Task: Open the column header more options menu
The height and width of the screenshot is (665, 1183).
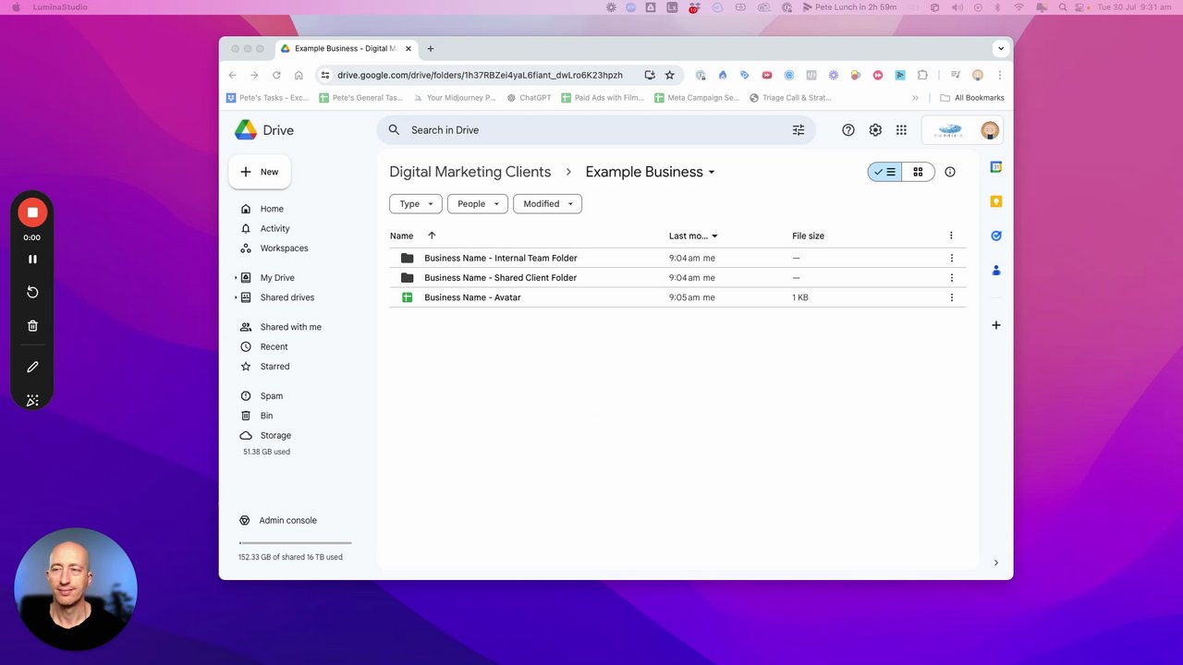Action: (x=951, y=236)
